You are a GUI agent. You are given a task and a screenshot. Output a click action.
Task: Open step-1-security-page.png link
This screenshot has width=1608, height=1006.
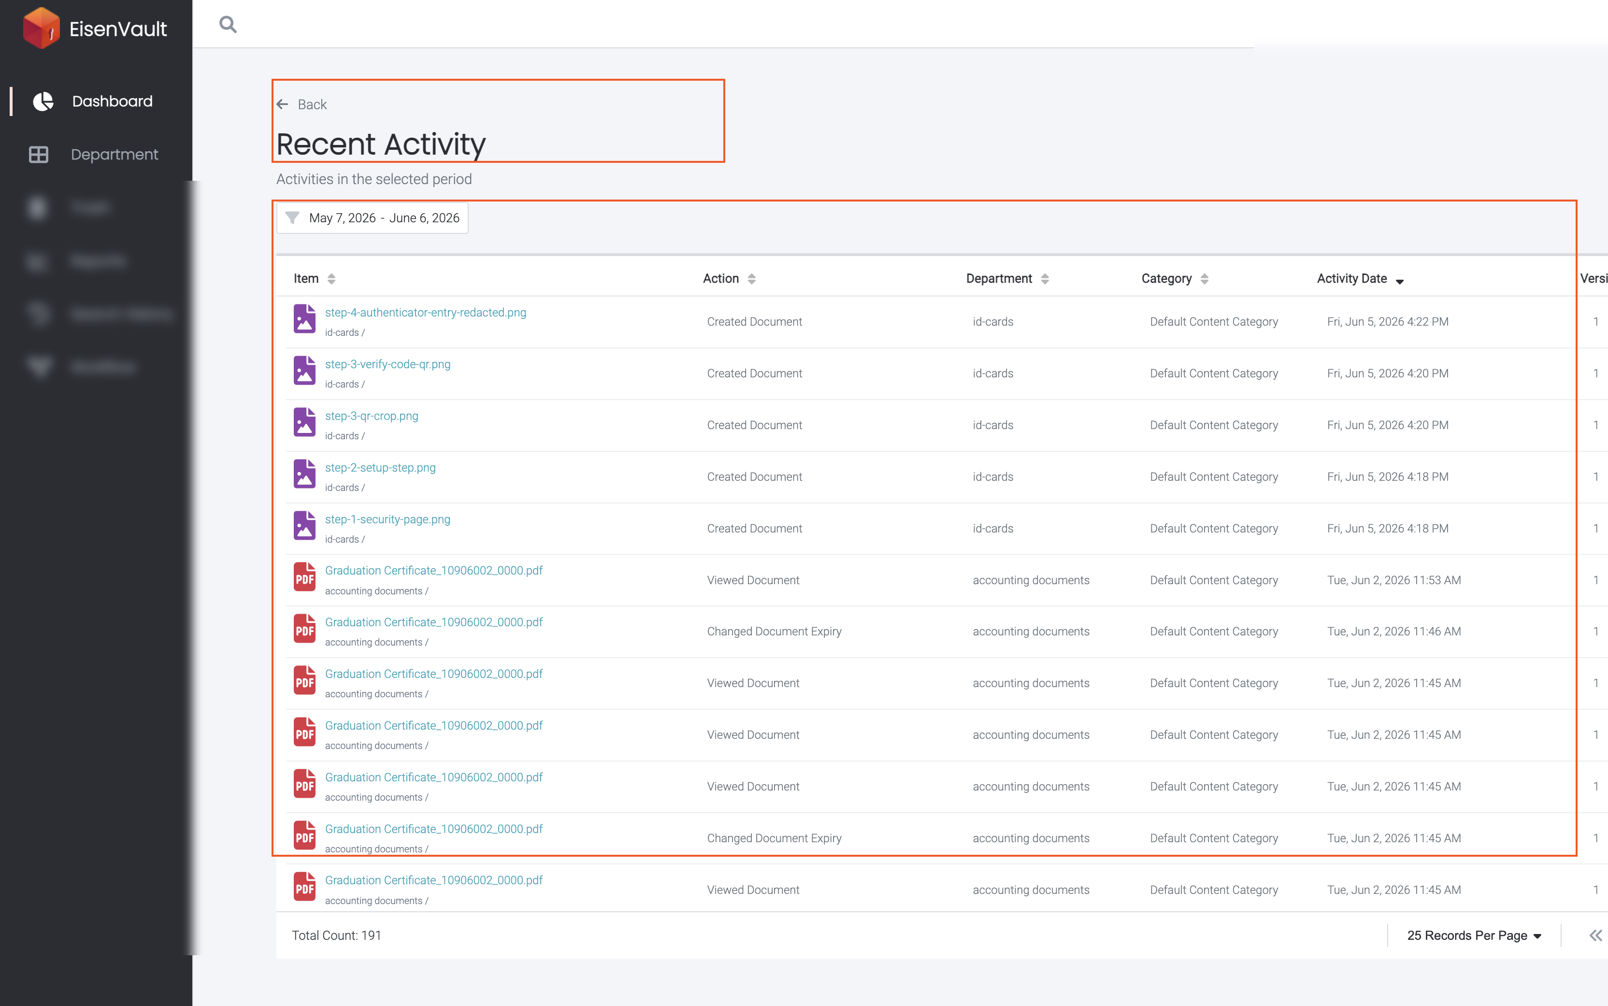click(x=388, y=519)
